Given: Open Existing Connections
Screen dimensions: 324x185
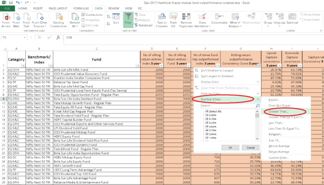Looking at the screenshot, I should (x=58, y=20).
